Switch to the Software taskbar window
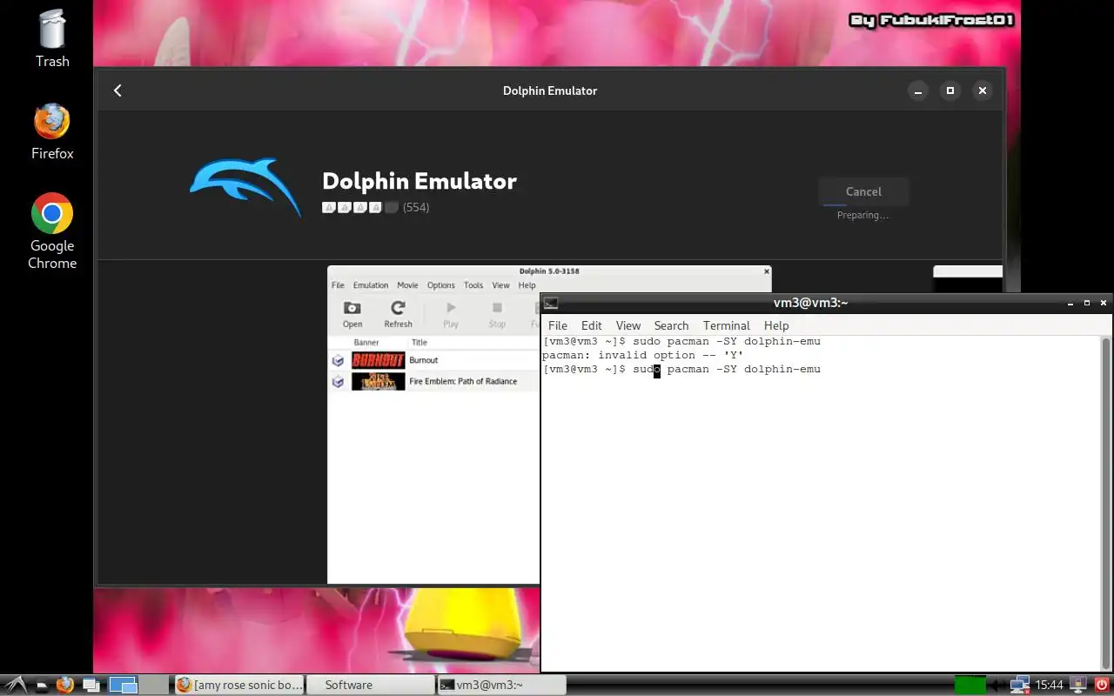The width and height of the screenshot is (1114, 696). coord(370,685)
